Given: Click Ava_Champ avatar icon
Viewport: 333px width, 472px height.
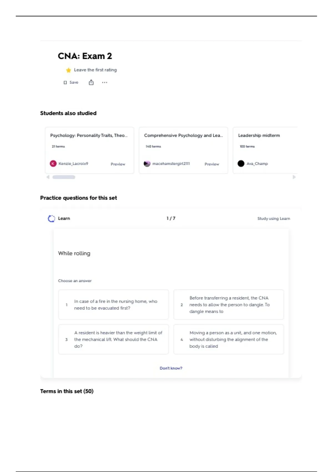Looking at the screenshot, I should click(241, 164).
